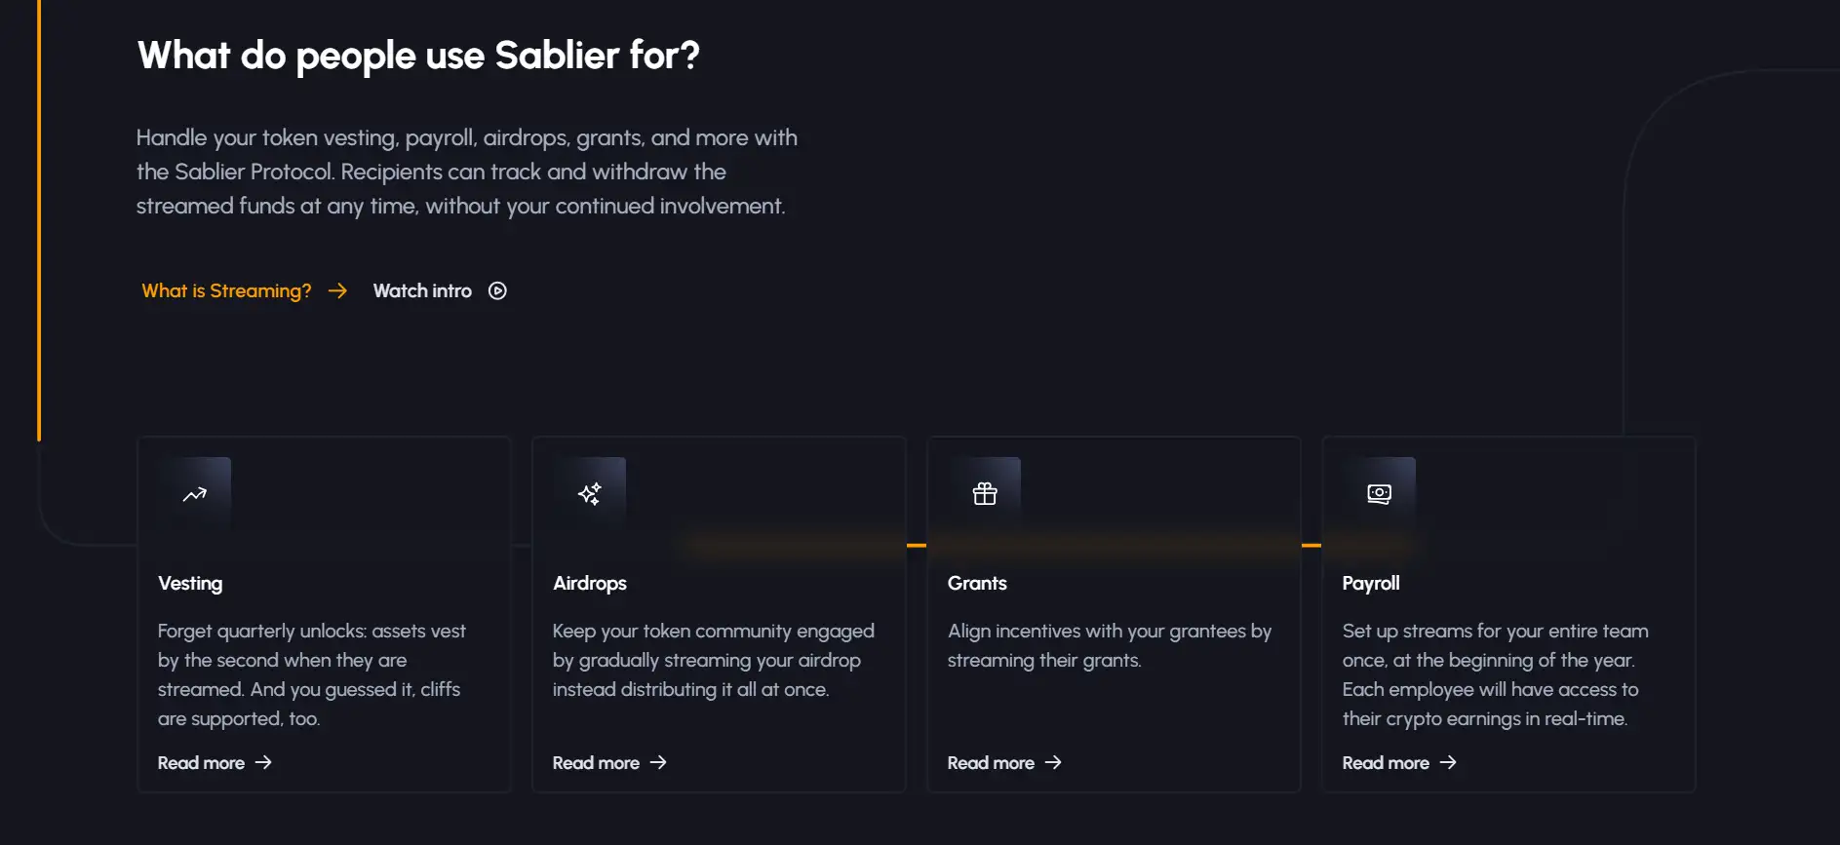Click the arrow next to Payroll's Read more
The image size is (1840, 845).
pos(1448,762)
